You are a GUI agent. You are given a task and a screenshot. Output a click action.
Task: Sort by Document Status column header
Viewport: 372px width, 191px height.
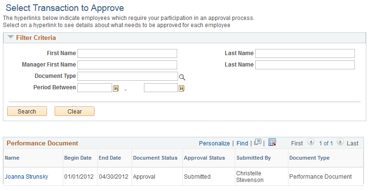point(155,158)
